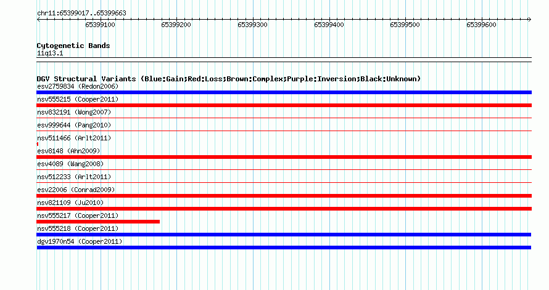The image size is (549, 290).
Task: Click the esv2759834 (Redon2006) label
Action: (x=78, y=86)
